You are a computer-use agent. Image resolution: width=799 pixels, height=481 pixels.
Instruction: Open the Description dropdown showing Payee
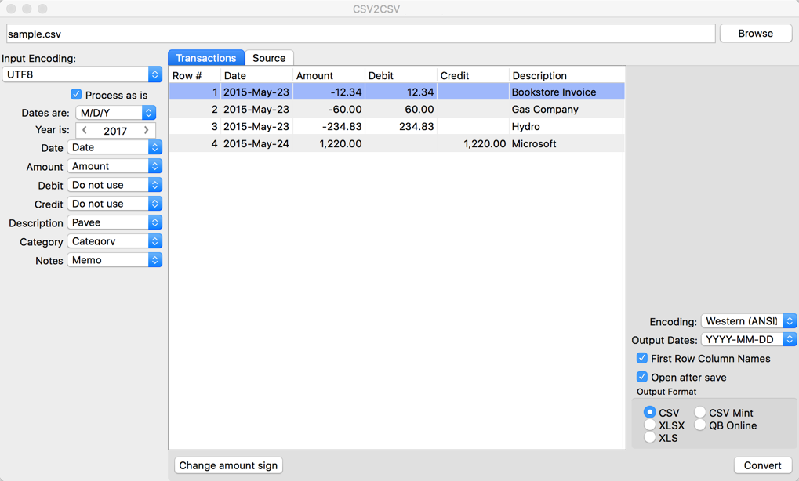(114, 222)
